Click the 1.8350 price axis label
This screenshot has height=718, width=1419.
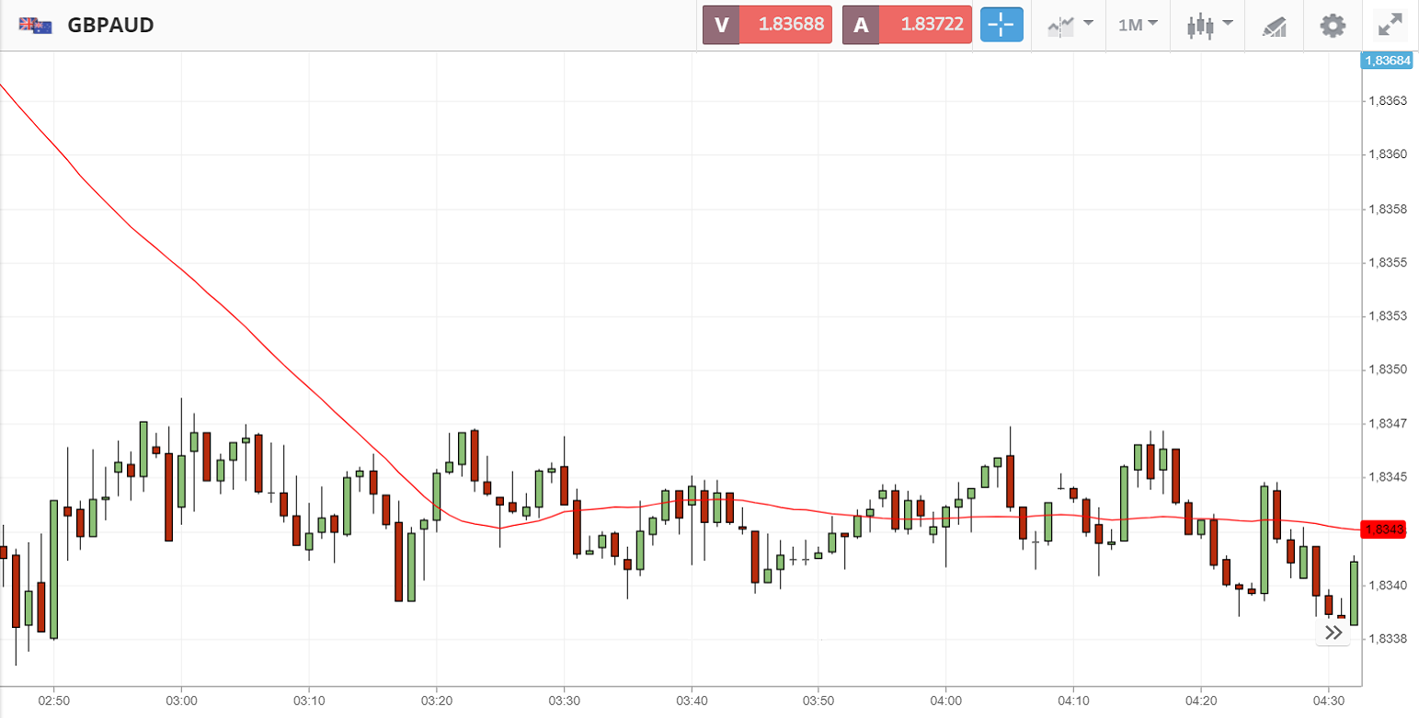coord(1388,370)
